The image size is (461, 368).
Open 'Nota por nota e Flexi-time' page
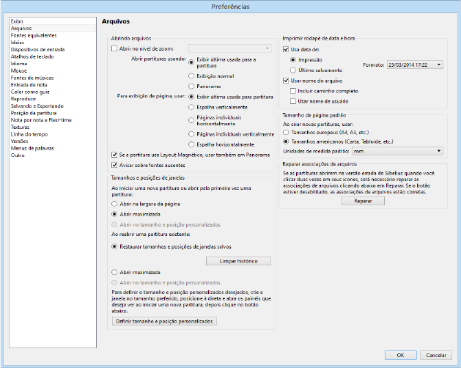[x=53, y=120]
